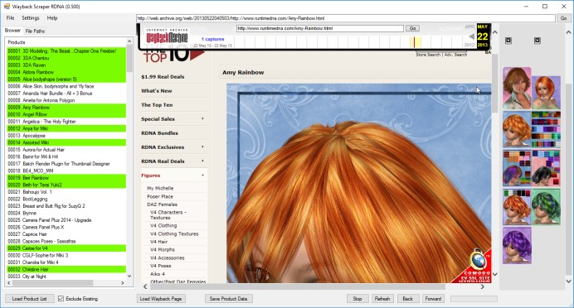Viewport: 574px width, 308px height.
Task: Select product 00013 Apocalypse
Action: (x=66, y=136)
